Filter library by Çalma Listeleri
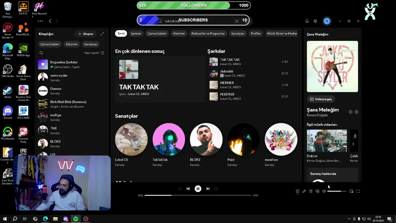 50,44
